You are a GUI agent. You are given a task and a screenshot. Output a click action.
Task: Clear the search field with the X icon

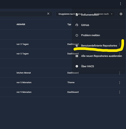(48, 14)
